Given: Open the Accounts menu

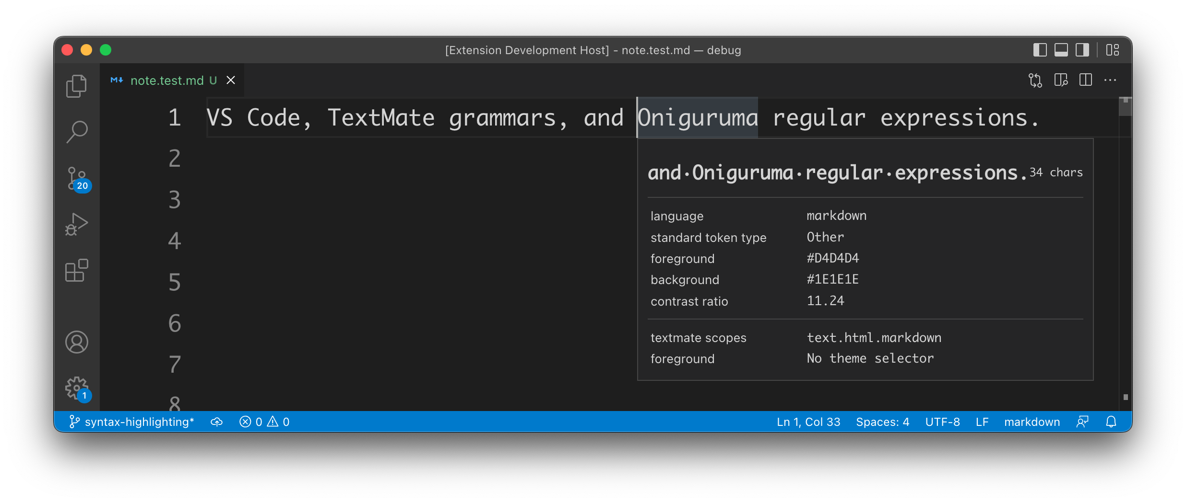Looking at the screenshot, I should click(77, 342).
